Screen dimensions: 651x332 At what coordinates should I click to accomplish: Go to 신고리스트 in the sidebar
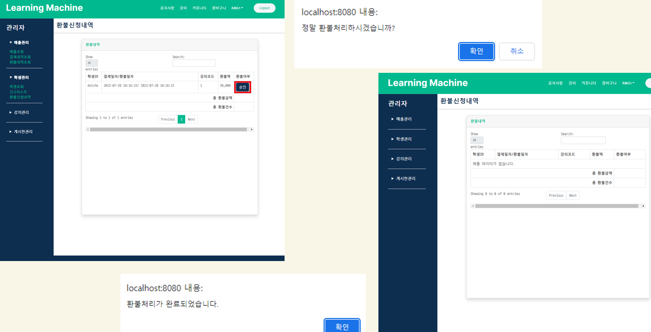[x=18, y=92]
